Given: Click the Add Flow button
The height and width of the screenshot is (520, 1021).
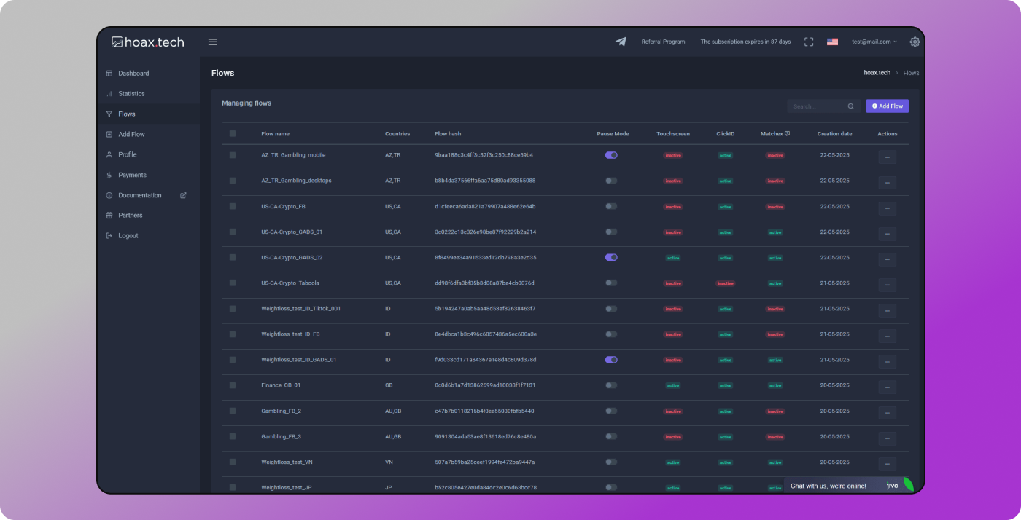Looking at the screenshot, I should (x=887, y=106).
